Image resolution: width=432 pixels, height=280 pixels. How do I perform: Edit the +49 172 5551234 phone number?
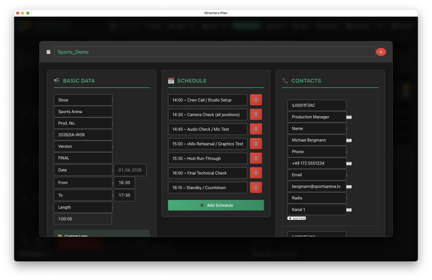(317, 163)
